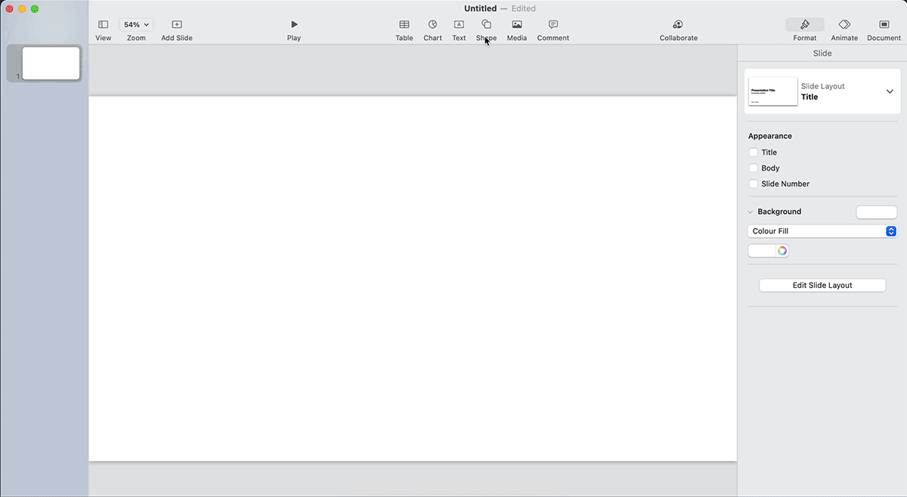Collapse the Background section

click(750, 211)
